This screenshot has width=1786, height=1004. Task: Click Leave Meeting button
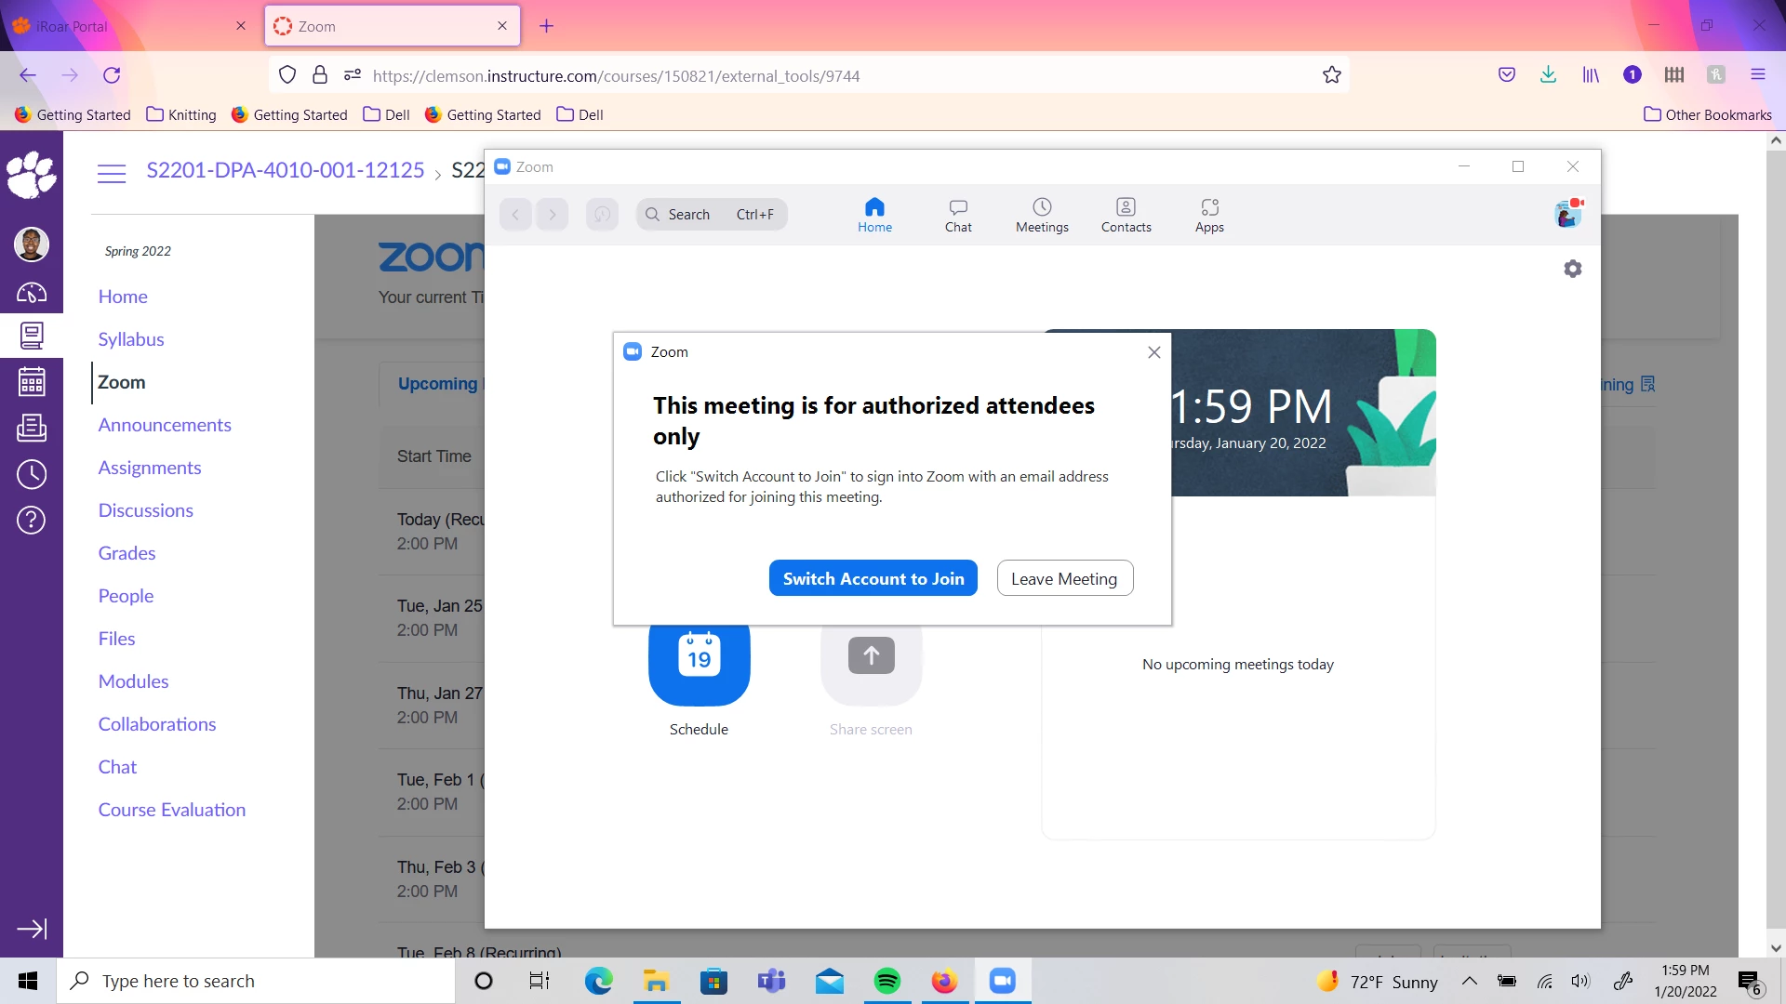tap(1064, 578)
